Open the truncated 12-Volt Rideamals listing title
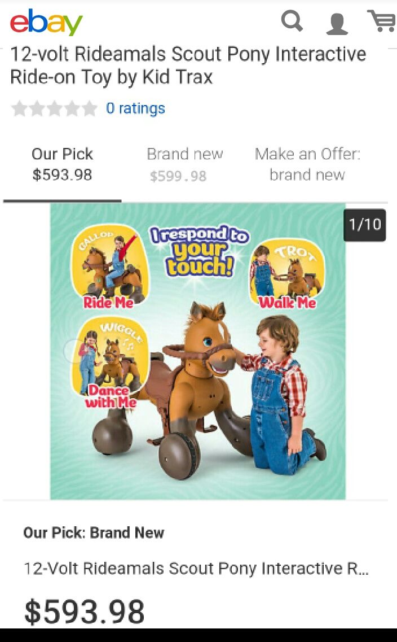 196,568
